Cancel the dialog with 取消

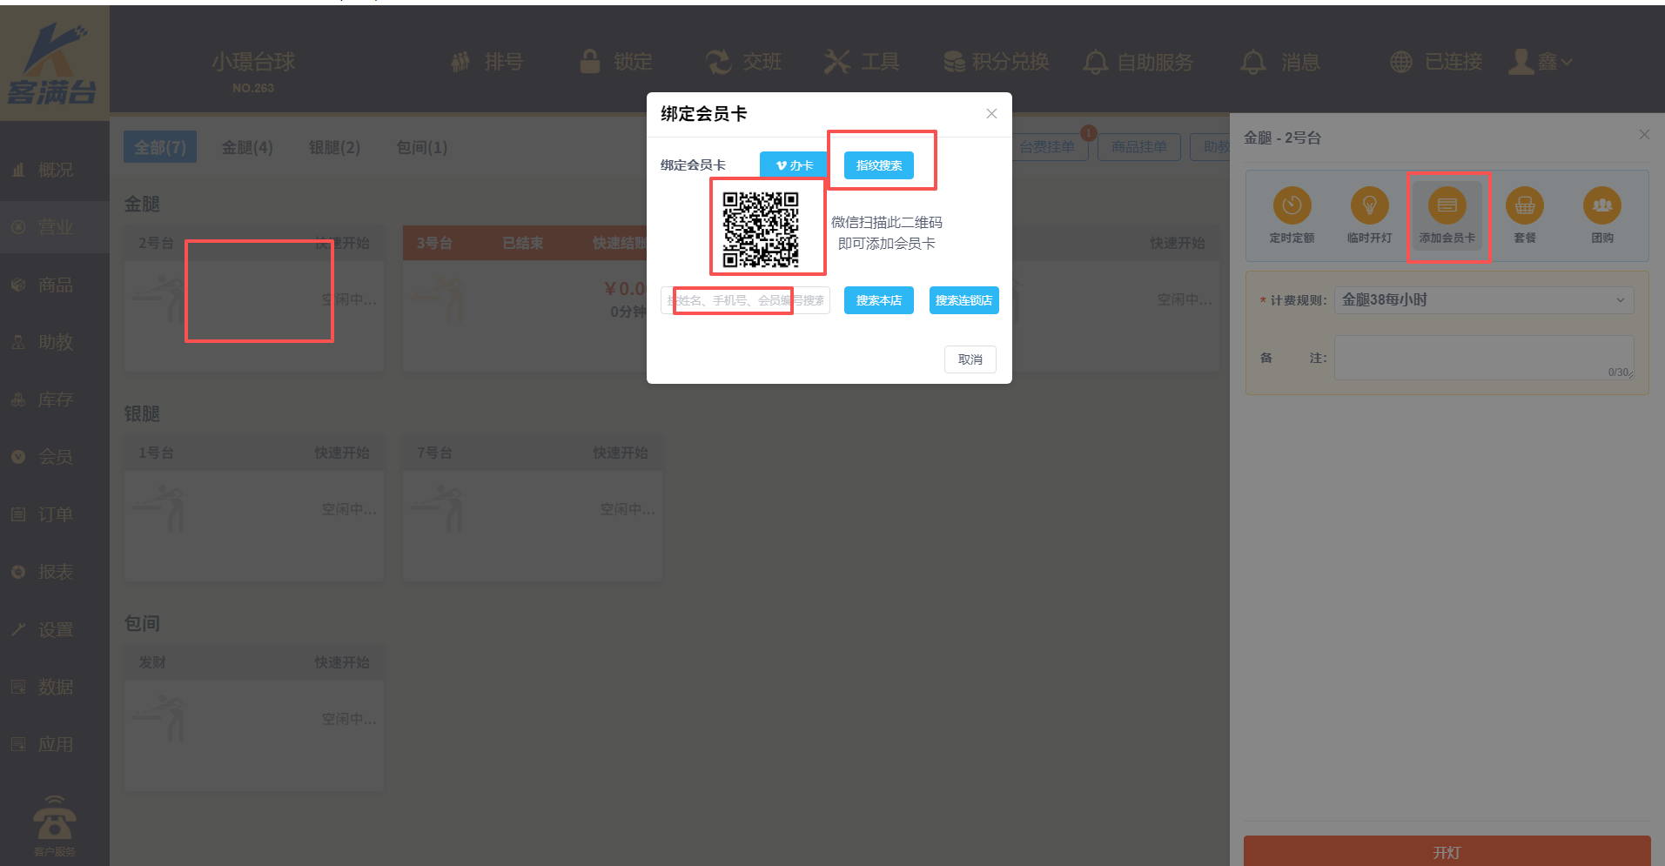pyautogui.click(x=970, y=359)
